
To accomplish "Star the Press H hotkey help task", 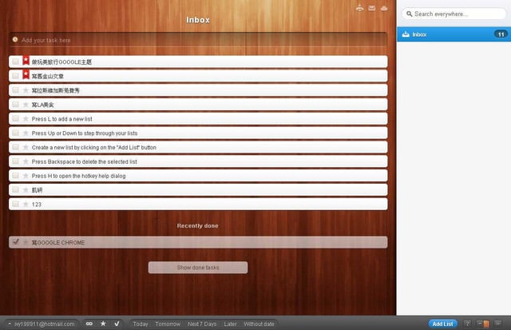I will (x=26, y=176).
